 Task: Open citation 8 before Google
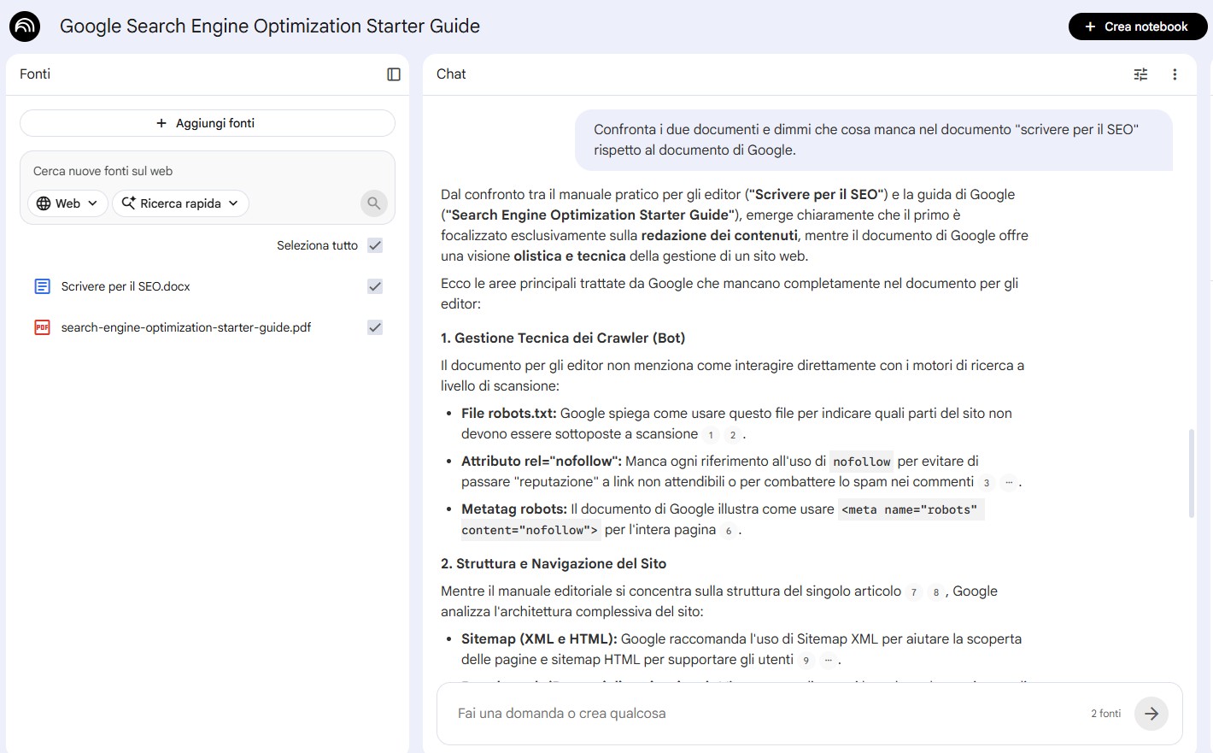pyautogui.click(x=935, y=592)
